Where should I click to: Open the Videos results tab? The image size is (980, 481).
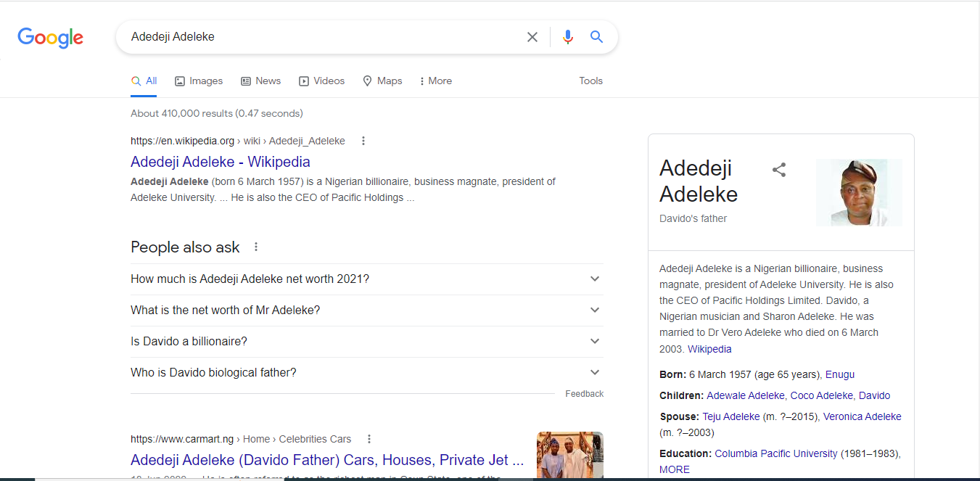tap(322, 81)
